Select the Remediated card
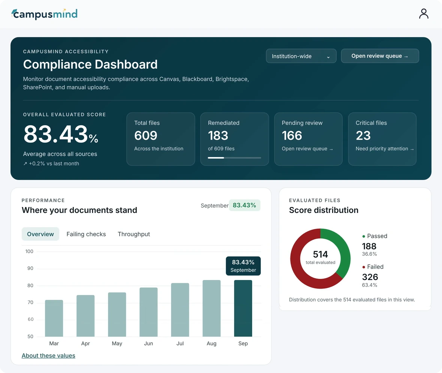Image resolution: width=442 pixels, height=373 pixels. click(x=235, y=139)
